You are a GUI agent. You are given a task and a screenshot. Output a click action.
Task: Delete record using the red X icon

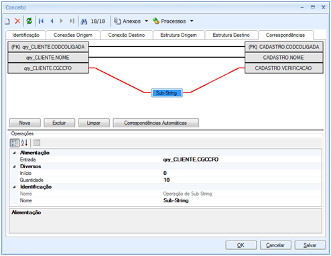[x=17, y=21]
